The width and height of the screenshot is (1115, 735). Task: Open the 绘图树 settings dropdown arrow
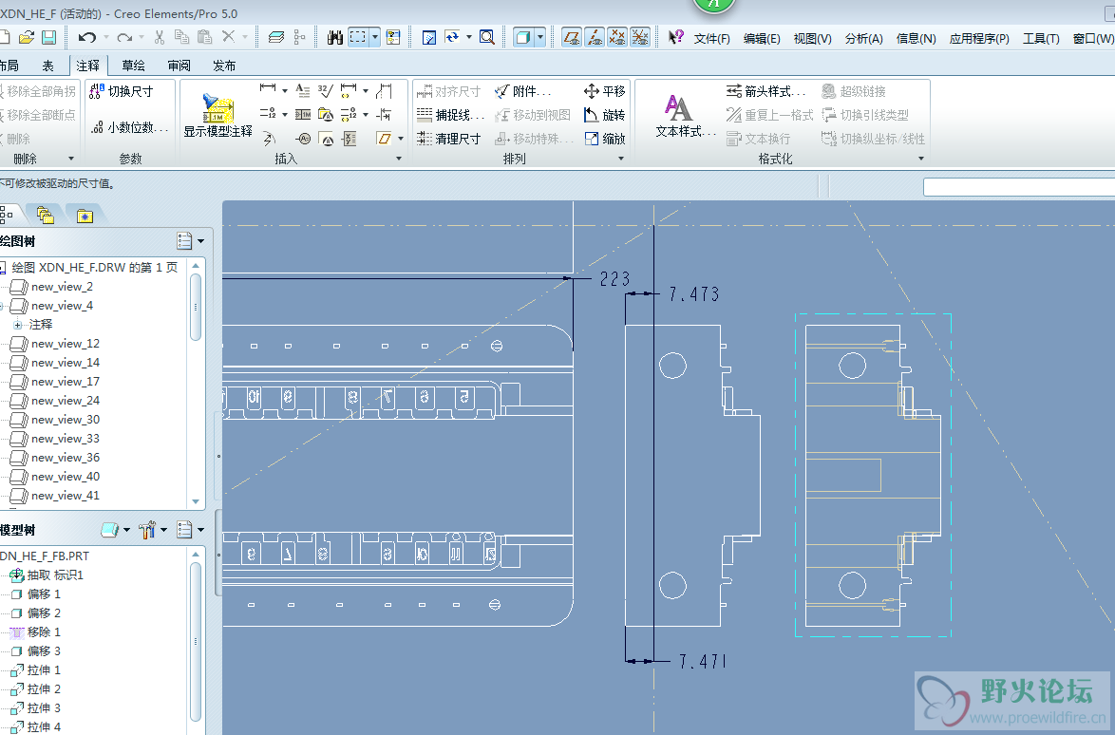(200, 241)
